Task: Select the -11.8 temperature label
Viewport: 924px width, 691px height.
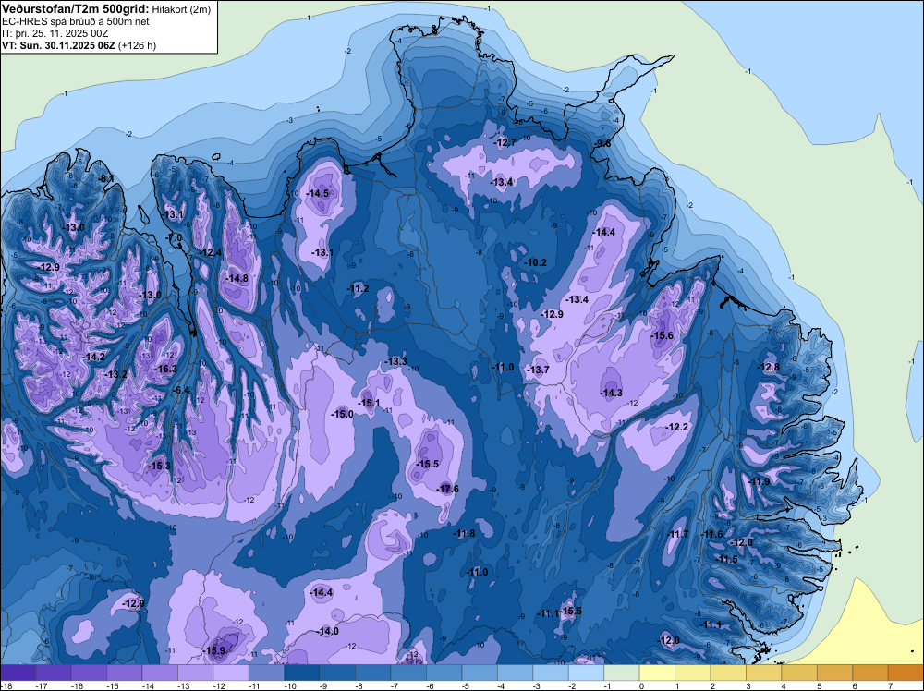Action: click(x=465, y=533)
